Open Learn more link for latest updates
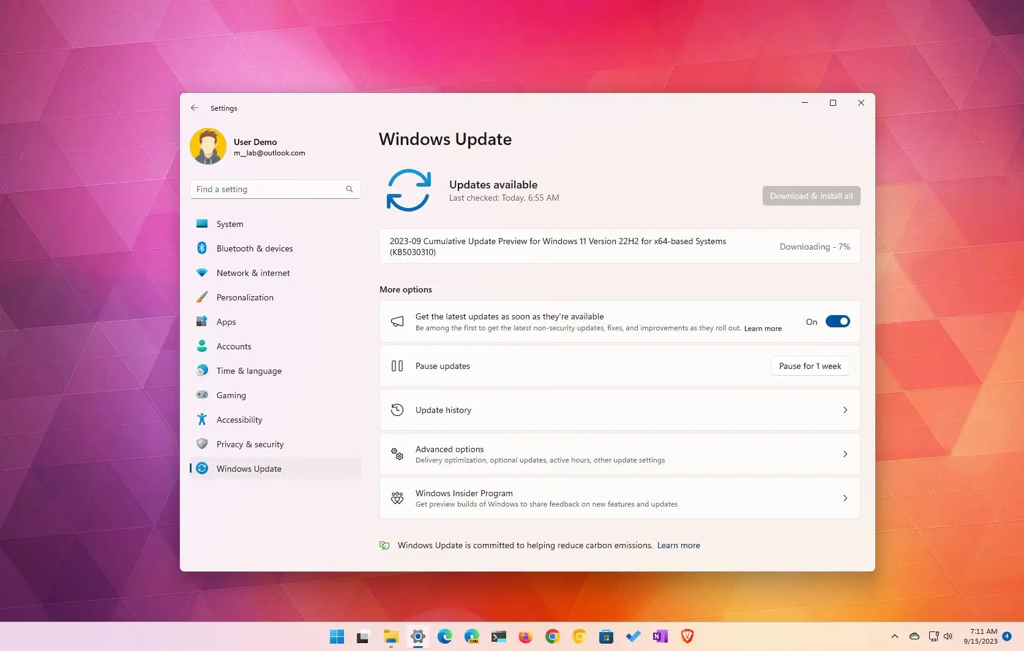Image resolution: width=1024 pixels, height=651 pixels. pyautogui.click(x=763, y=329)
